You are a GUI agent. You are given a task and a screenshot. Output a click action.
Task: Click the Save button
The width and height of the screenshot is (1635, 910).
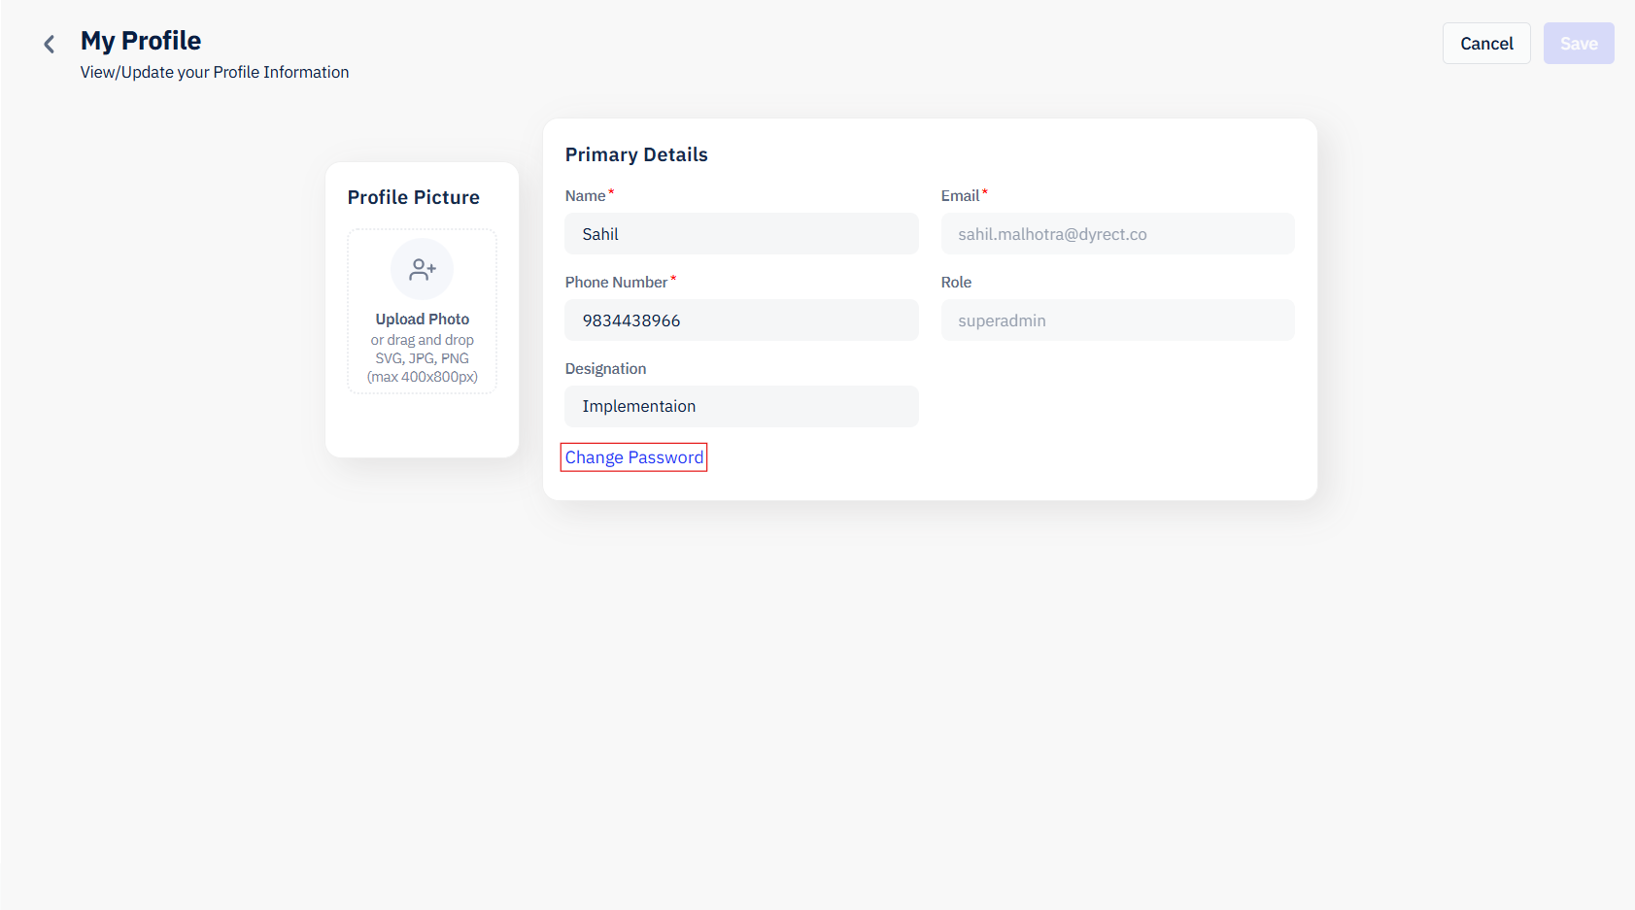tap(1579, 44)
